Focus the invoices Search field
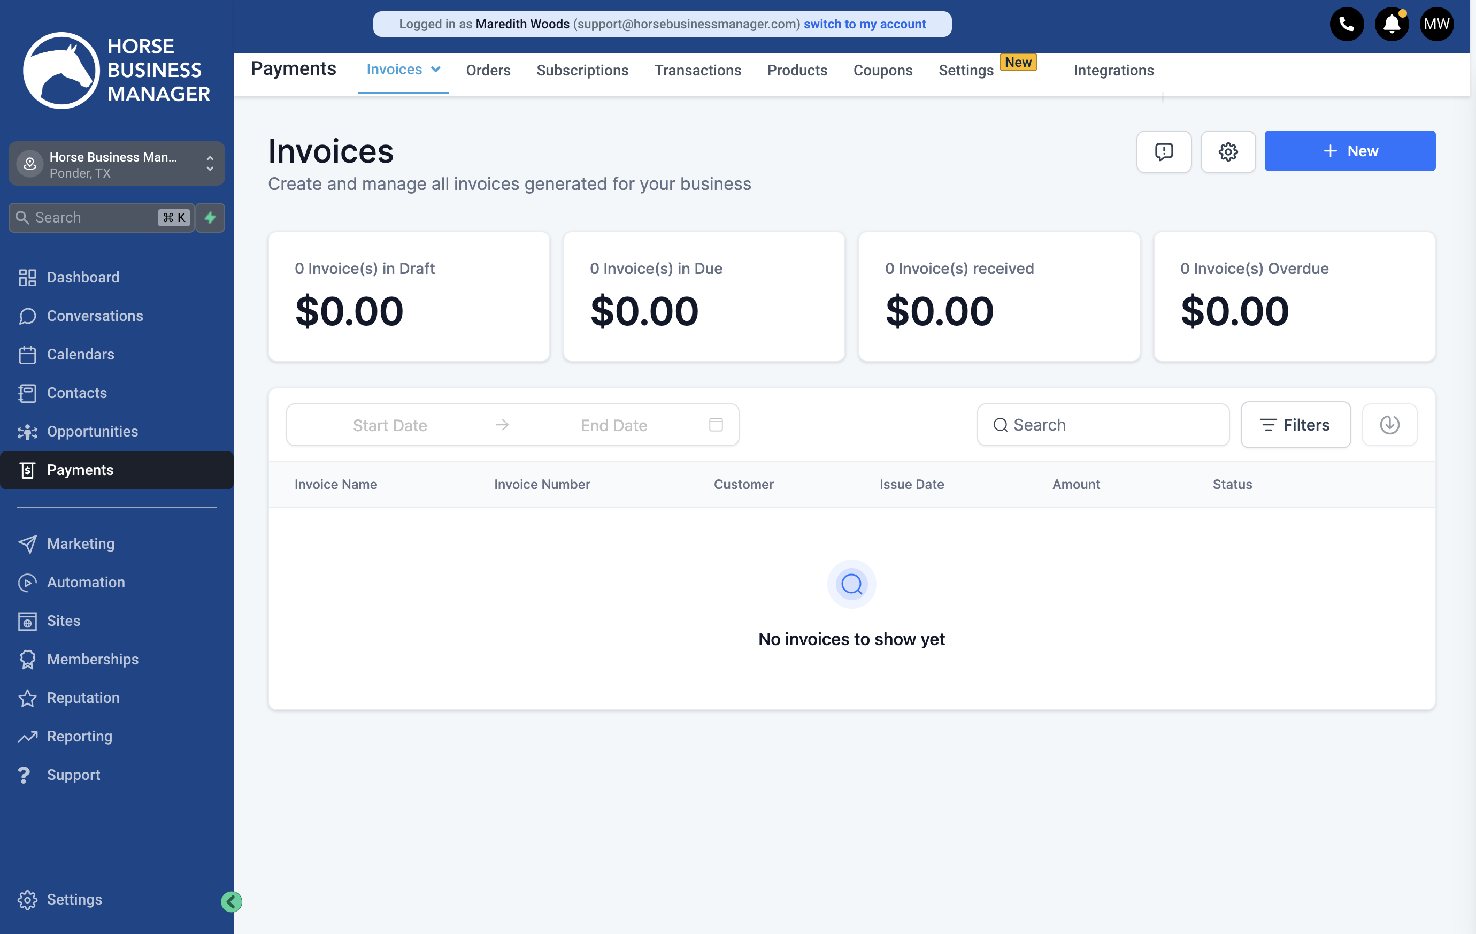Image resolution: width=1476 pixels, height=934 pixels. (1103, 425)
